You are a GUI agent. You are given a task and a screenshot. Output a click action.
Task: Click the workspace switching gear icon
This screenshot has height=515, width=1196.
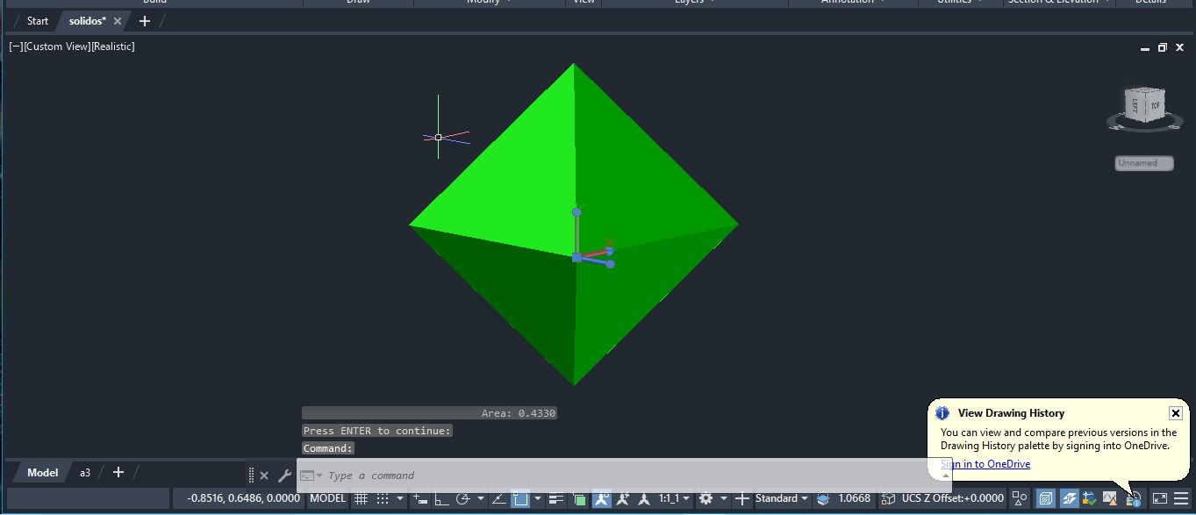[x=705, y=499]
